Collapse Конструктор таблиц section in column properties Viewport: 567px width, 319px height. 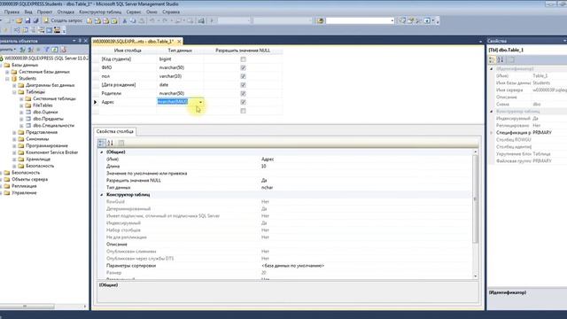coord(102,195)
